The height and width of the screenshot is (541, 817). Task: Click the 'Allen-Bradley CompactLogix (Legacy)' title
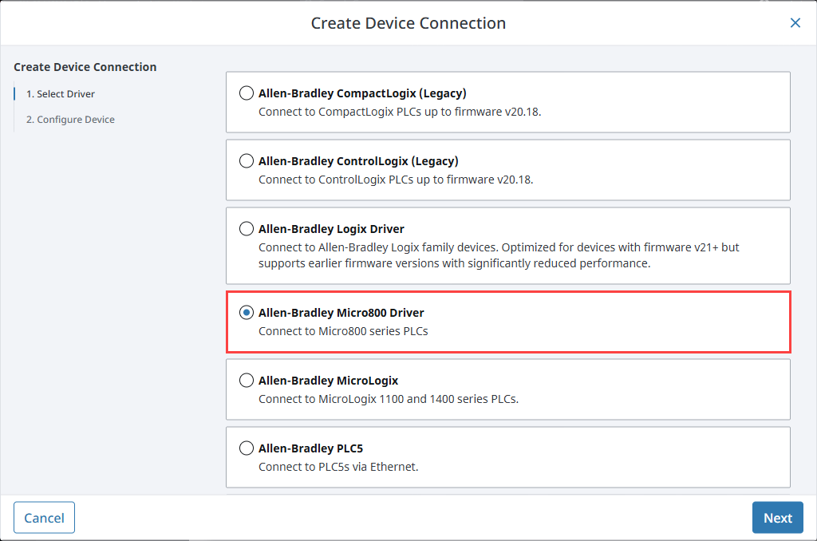tap(363, 93)
